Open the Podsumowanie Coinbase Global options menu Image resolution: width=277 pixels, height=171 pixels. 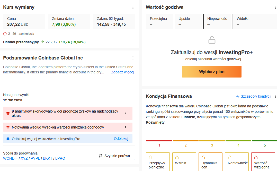[x=133, y=58]
